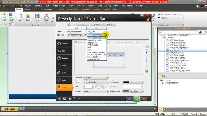Open the Content dropdown for SBC_dadosempresa
207x116 pixels.
click(x=85, y=35)
